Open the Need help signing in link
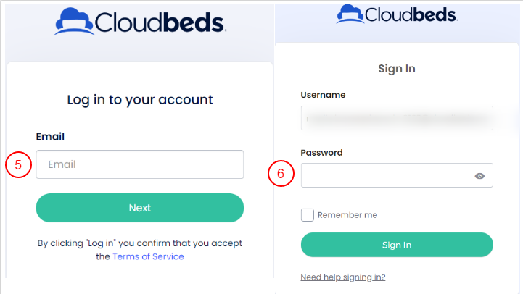 tap(343, 277)
